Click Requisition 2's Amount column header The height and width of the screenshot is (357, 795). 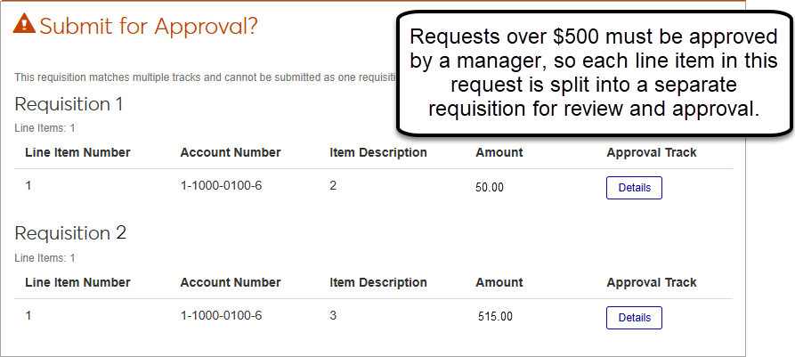click(499, 282)
